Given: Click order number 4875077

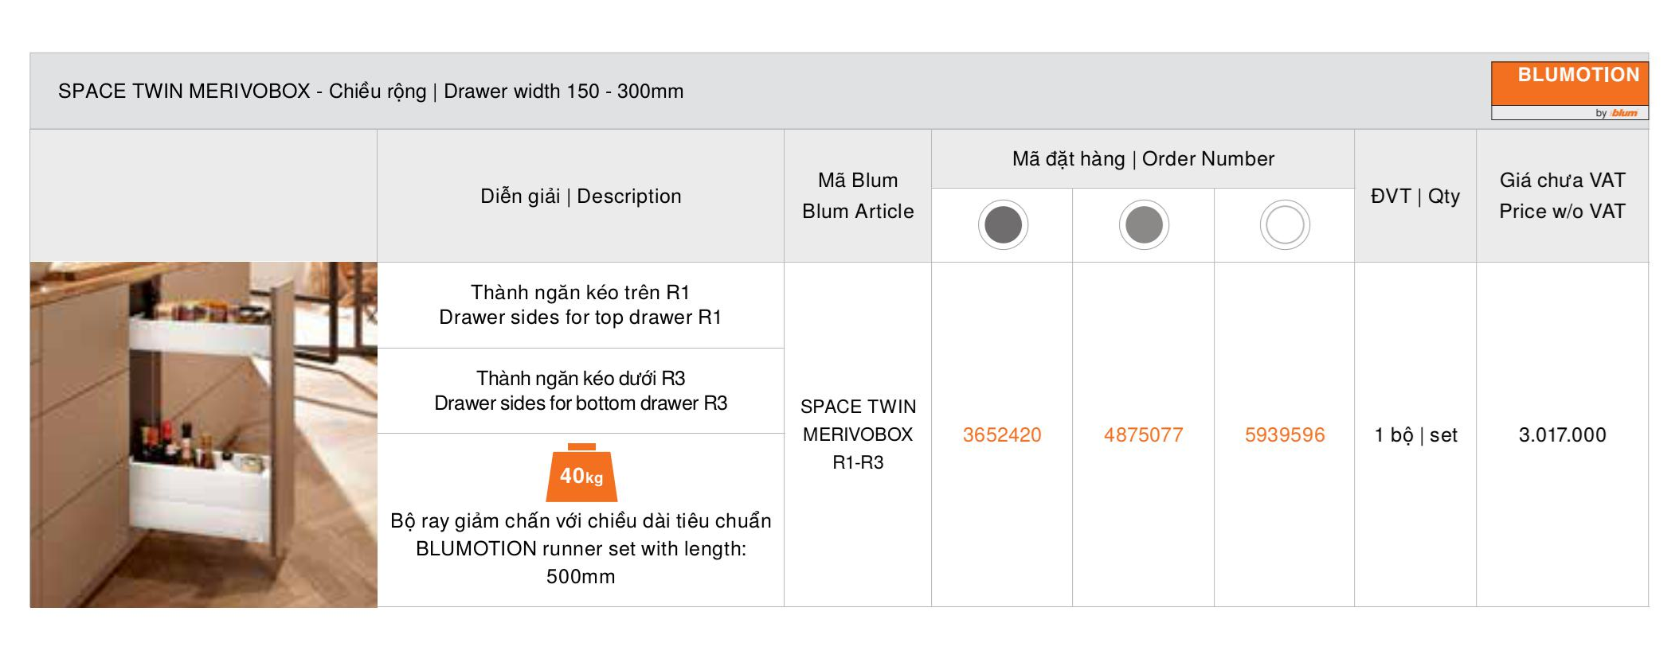Looking at the screenshot, I should [x=1143, y=434].
